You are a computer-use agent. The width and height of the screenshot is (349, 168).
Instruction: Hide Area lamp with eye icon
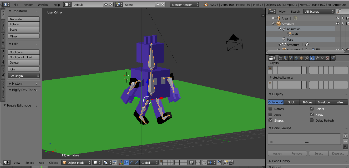point(338,18)
